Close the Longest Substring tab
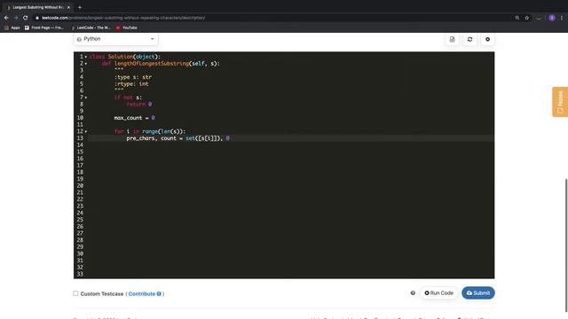Viewport: 568px width, 319px height. click(x=68, y=7)
